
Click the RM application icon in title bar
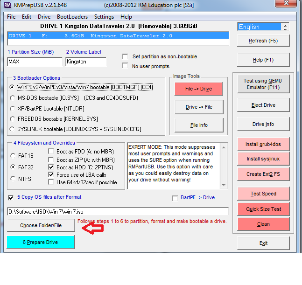pos(7,5)
